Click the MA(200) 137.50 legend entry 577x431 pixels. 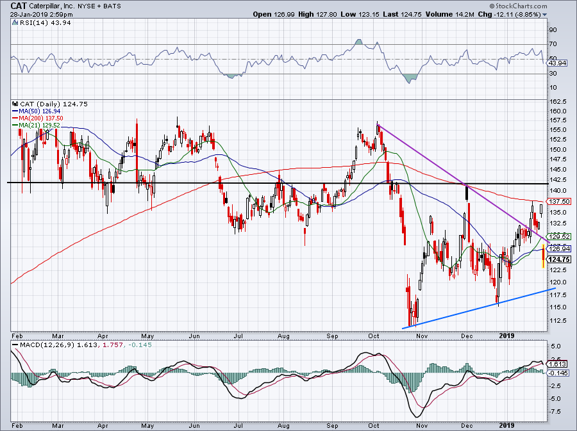point(38,118)
